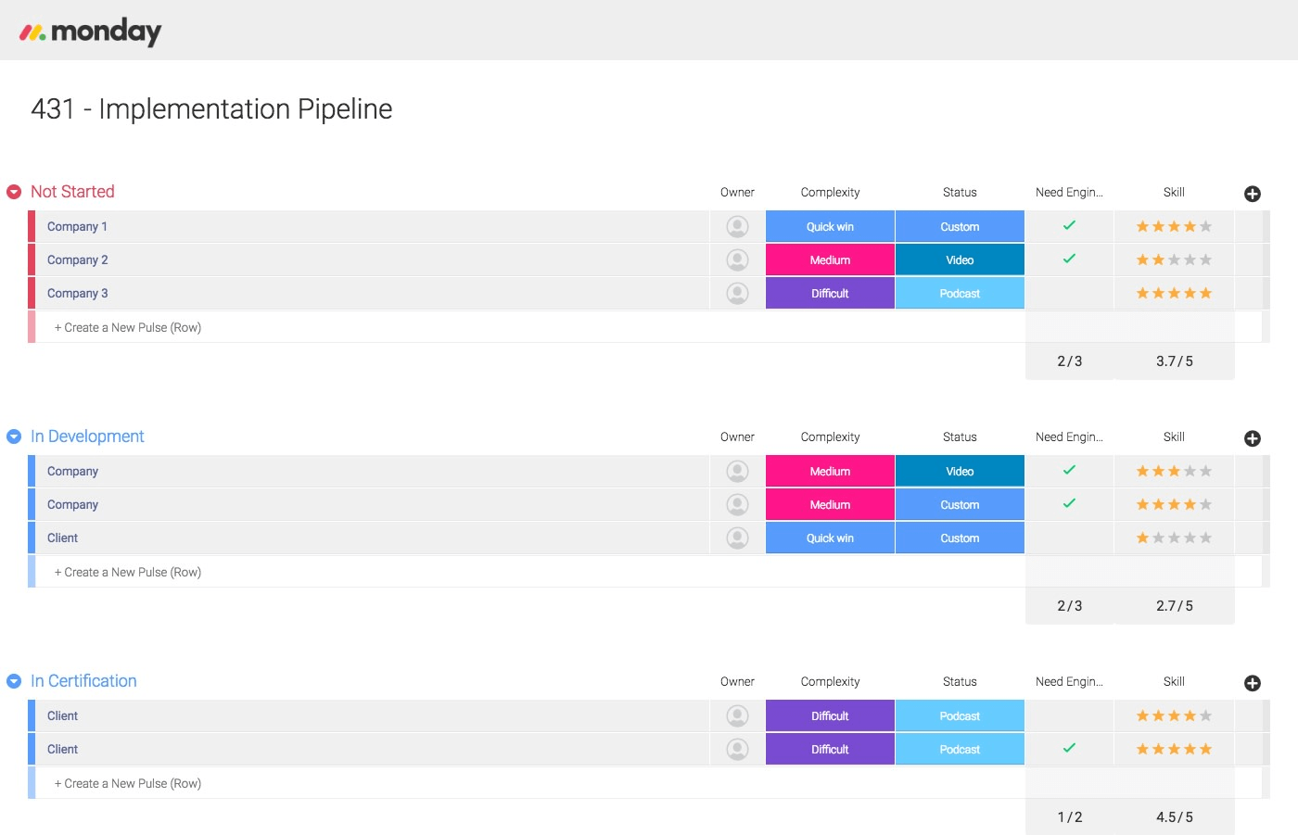
Task: Click board title 431 - Implementation Pipeline
Action: pyautogui.click(x=211, y=109)
